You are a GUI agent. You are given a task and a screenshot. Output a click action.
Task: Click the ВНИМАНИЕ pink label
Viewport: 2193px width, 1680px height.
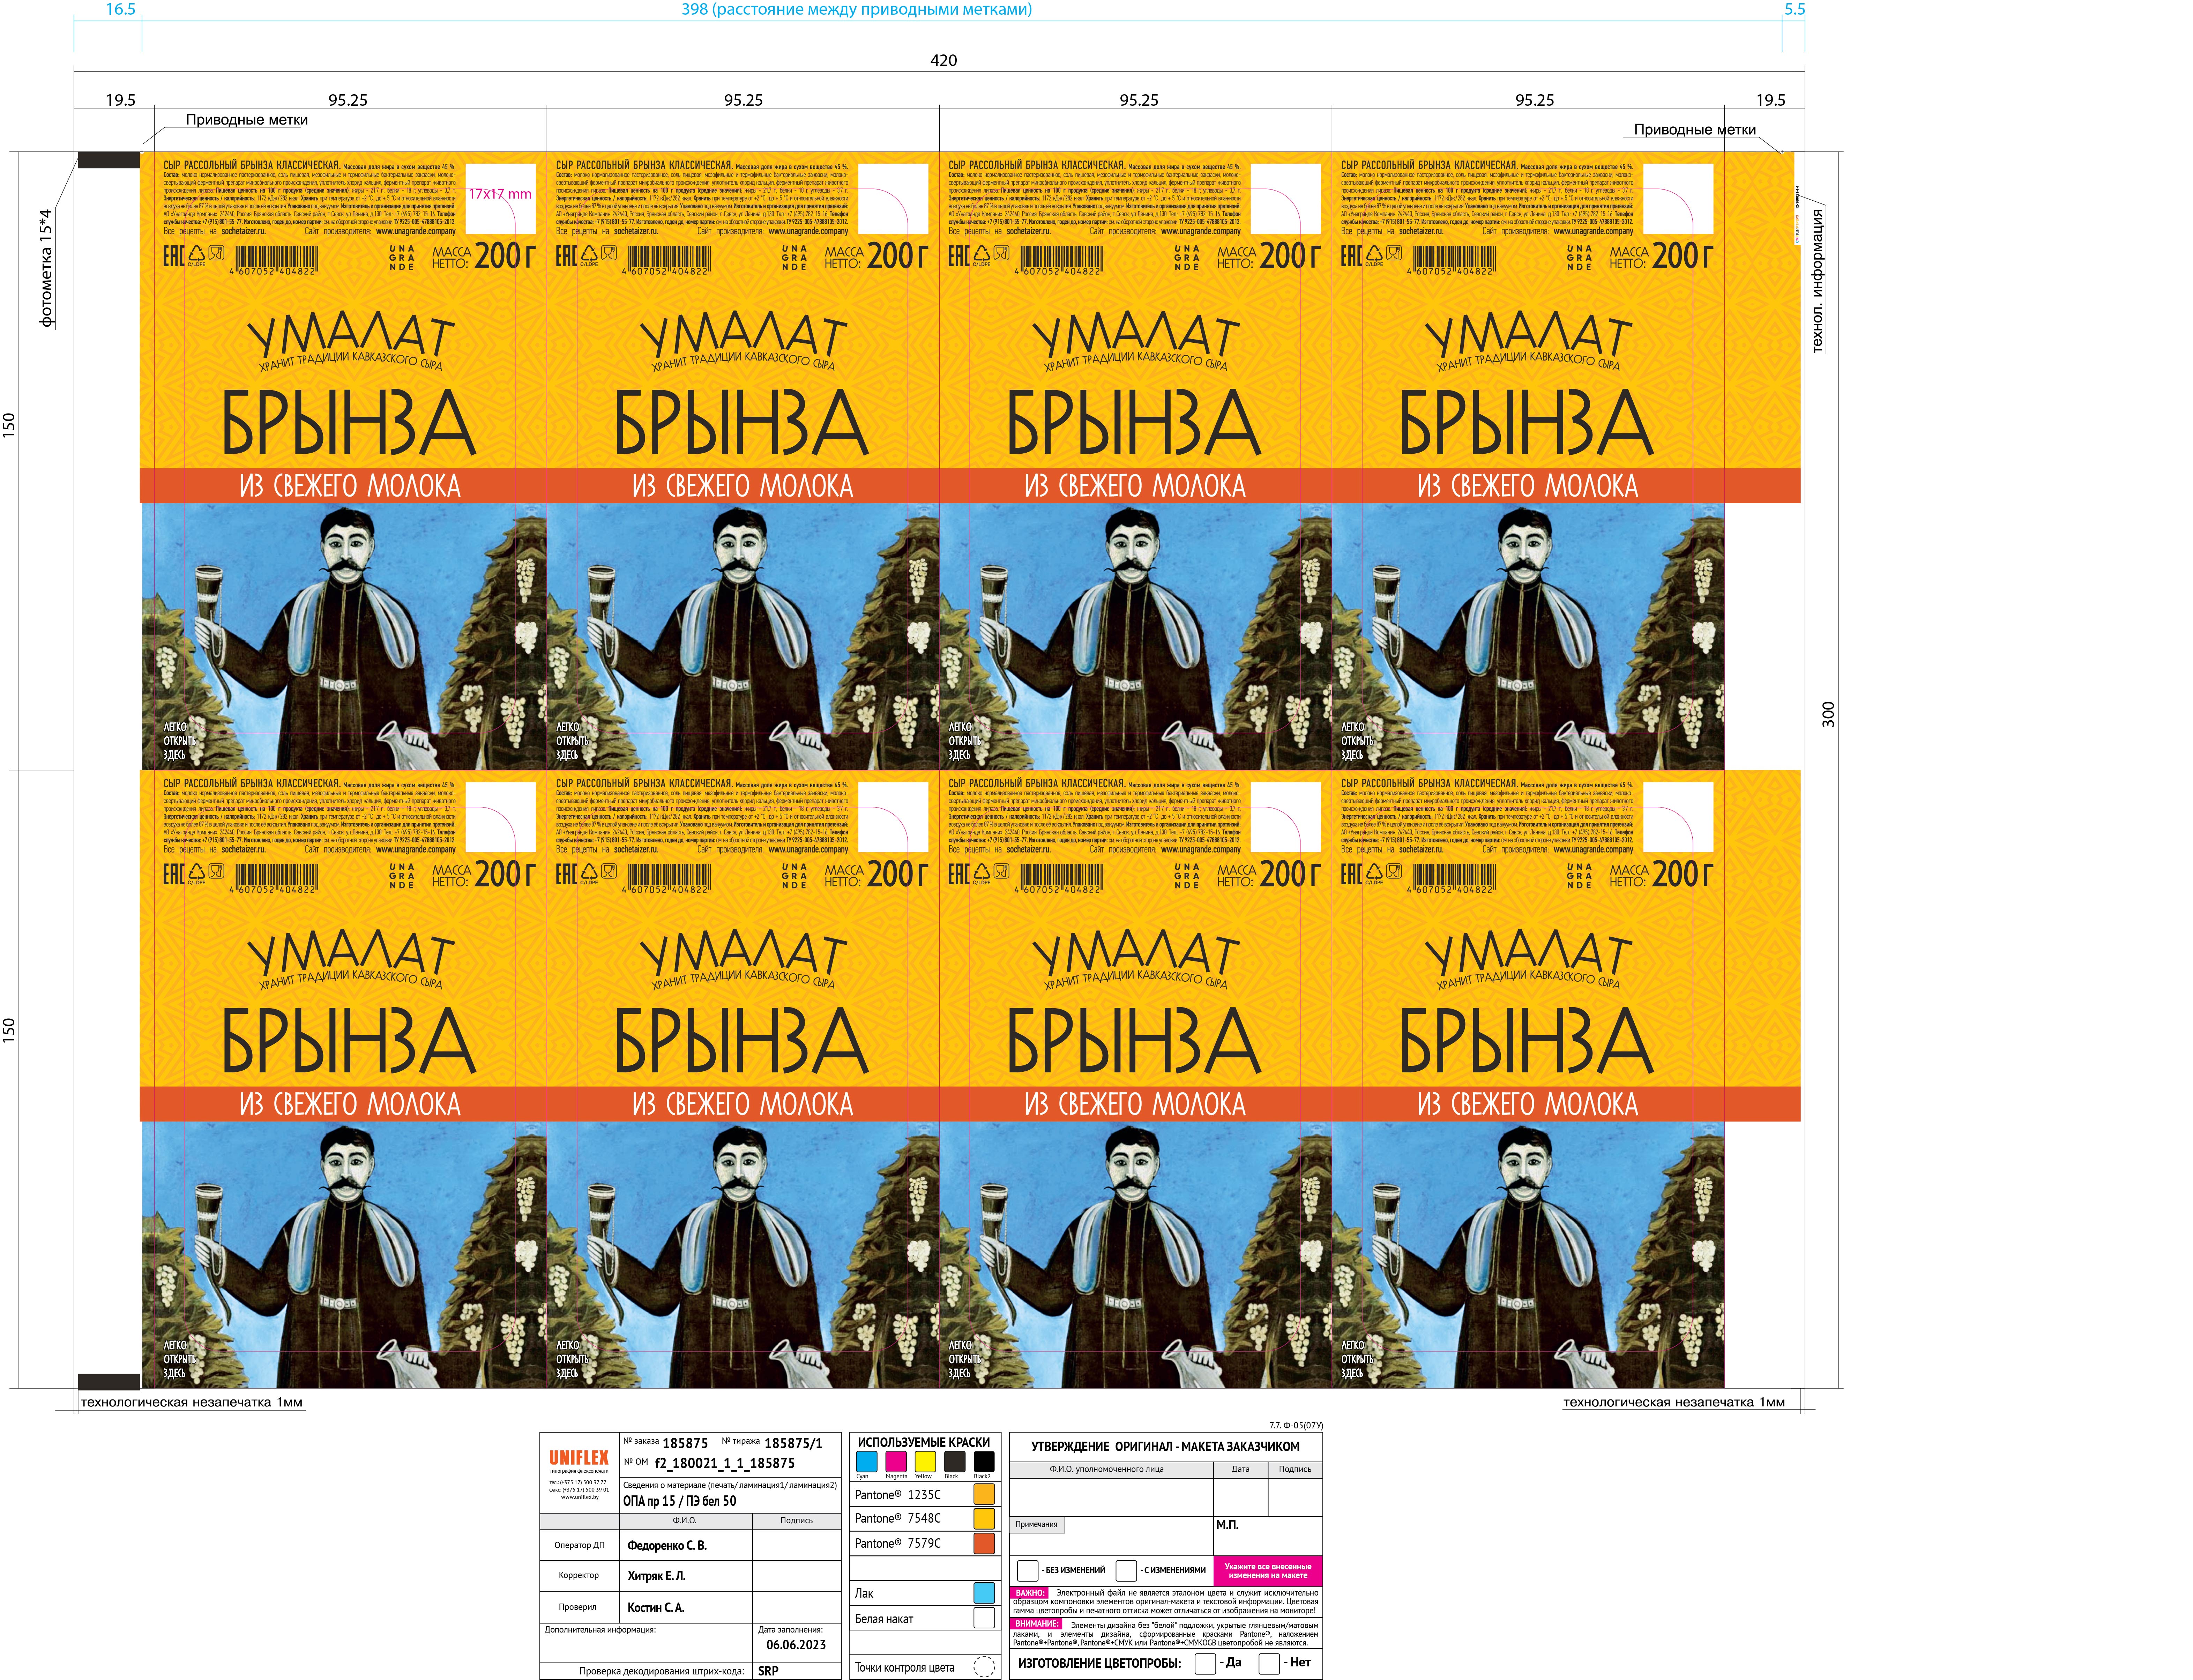pos(1037,1624)
